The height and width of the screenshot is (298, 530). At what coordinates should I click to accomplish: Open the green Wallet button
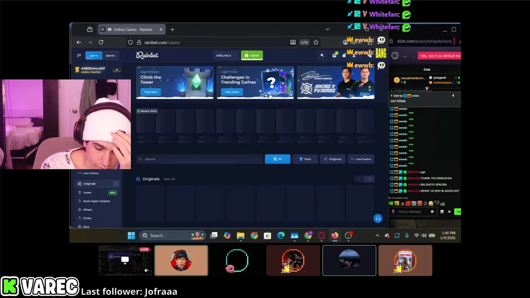[x=252, y=55]
